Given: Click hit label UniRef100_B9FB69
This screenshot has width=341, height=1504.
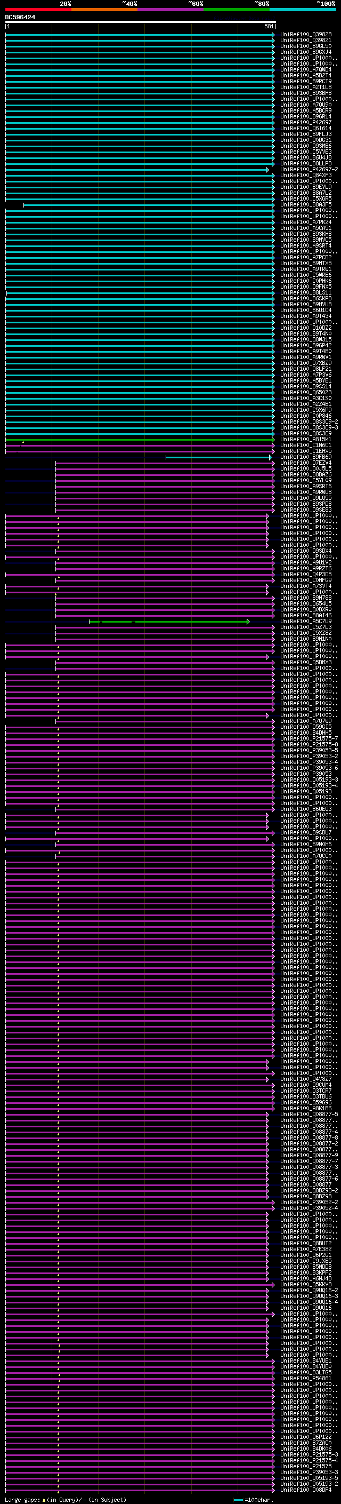Looking at the screenshot, I should [306, 457].
